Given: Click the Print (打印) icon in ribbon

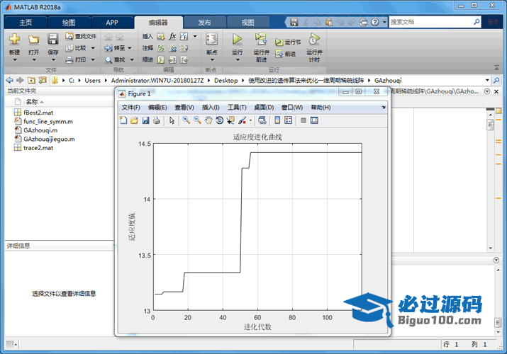Looking at the screenshot, I should point(69,59).
